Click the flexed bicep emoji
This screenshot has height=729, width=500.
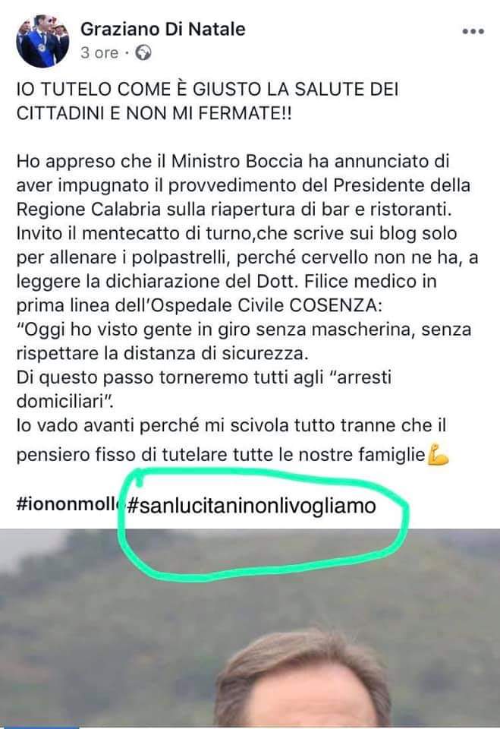pos(438,454)
